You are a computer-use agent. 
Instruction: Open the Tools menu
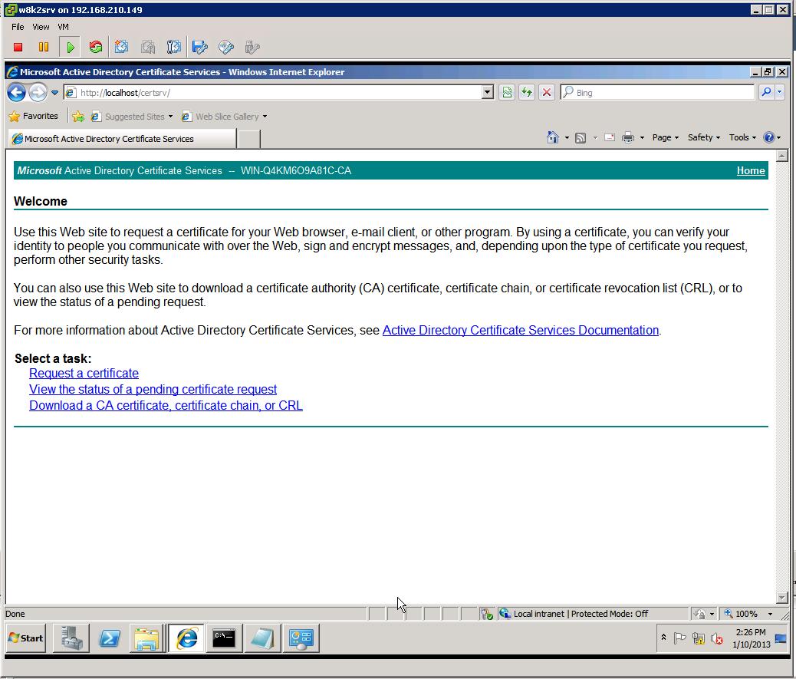(x=742, y=137)
